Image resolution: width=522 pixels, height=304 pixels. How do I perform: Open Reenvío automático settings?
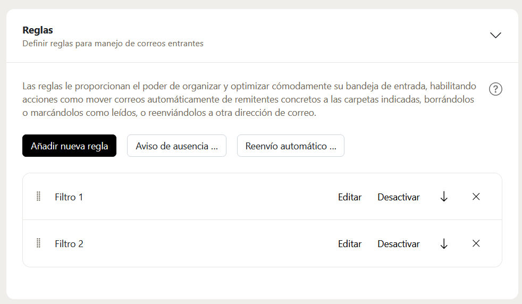click(291, 146)
